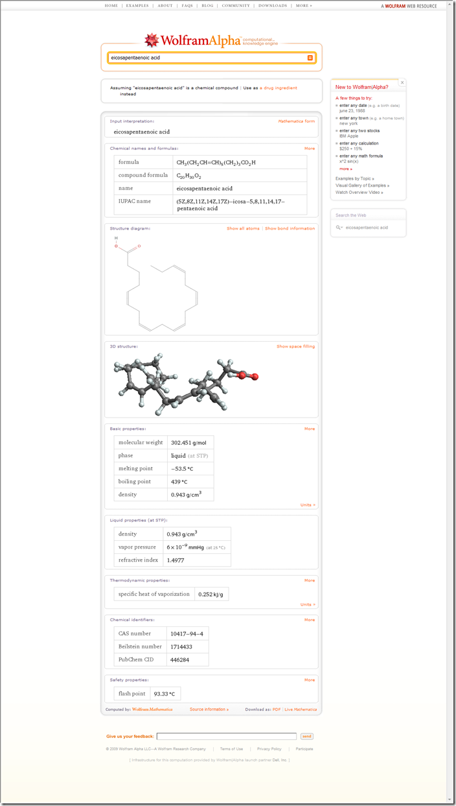Open the FAQS menu item
Image resolution: width=456 pixels, height=806 pixels.
click(x=187, y=5)
